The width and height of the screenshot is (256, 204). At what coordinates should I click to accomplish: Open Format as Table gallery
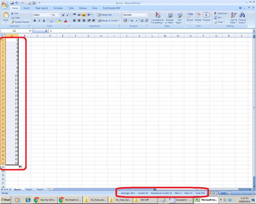click(x=170, y=18)
